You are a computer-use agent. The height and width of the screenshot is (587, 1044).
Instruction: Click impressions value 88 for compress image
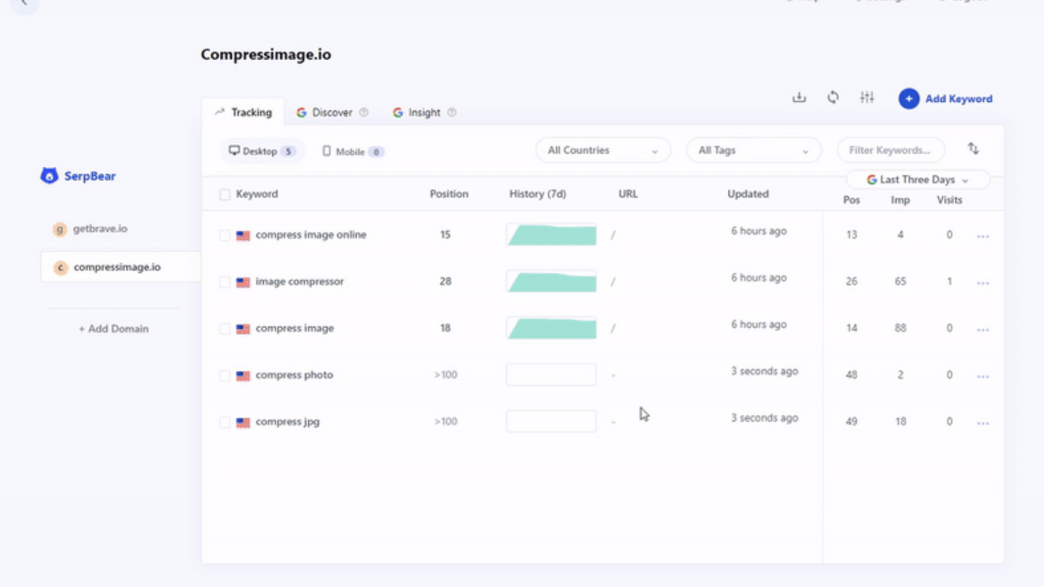pyautogui.click(x=900, y=328)
